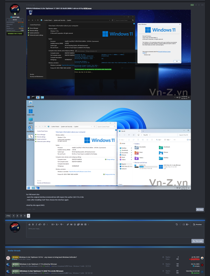Click the 'Oct 23, 2025' last post date
The width and height of the screenshot is (210, 276).
click(x=195, y=264)
